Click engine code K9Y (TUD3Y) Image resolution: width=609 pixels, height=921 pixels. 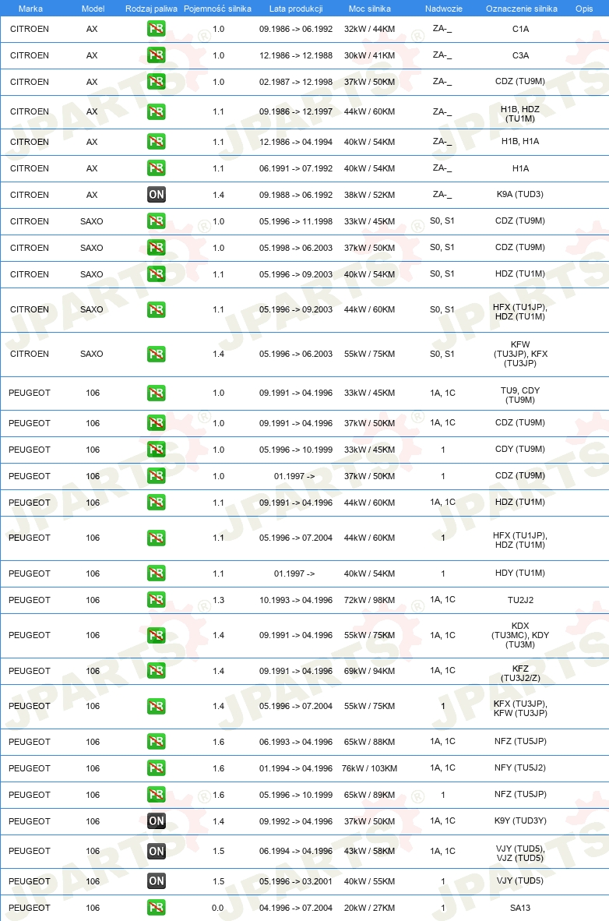pyautogui.click(x=520, y=820)
